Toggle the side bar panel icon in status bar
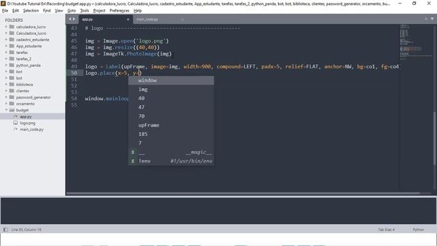Image resolution: width=437 pixels, height=246 pixels. (x=5, y=230)
